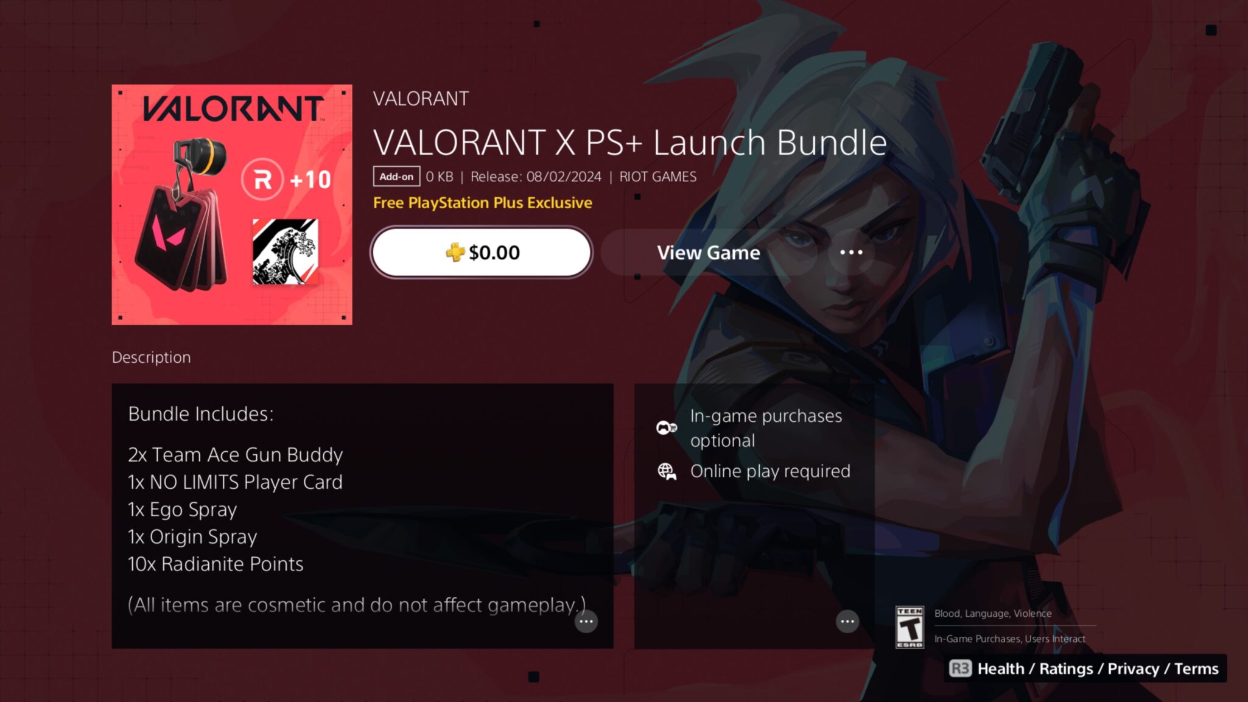
Task: Select the Description section heading
Action: pyautogui.click(x=151, y=357)
